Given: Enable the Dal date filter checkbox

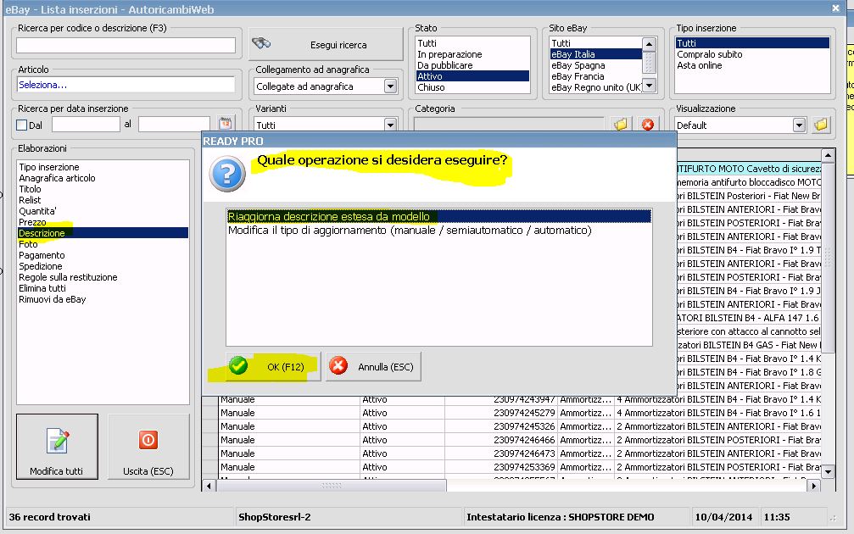Looking at the screenshot, I should [22, 125].
